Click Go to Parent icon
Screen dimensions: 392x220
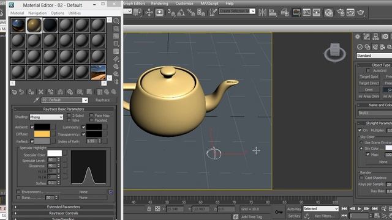click(x=107, y=92)
